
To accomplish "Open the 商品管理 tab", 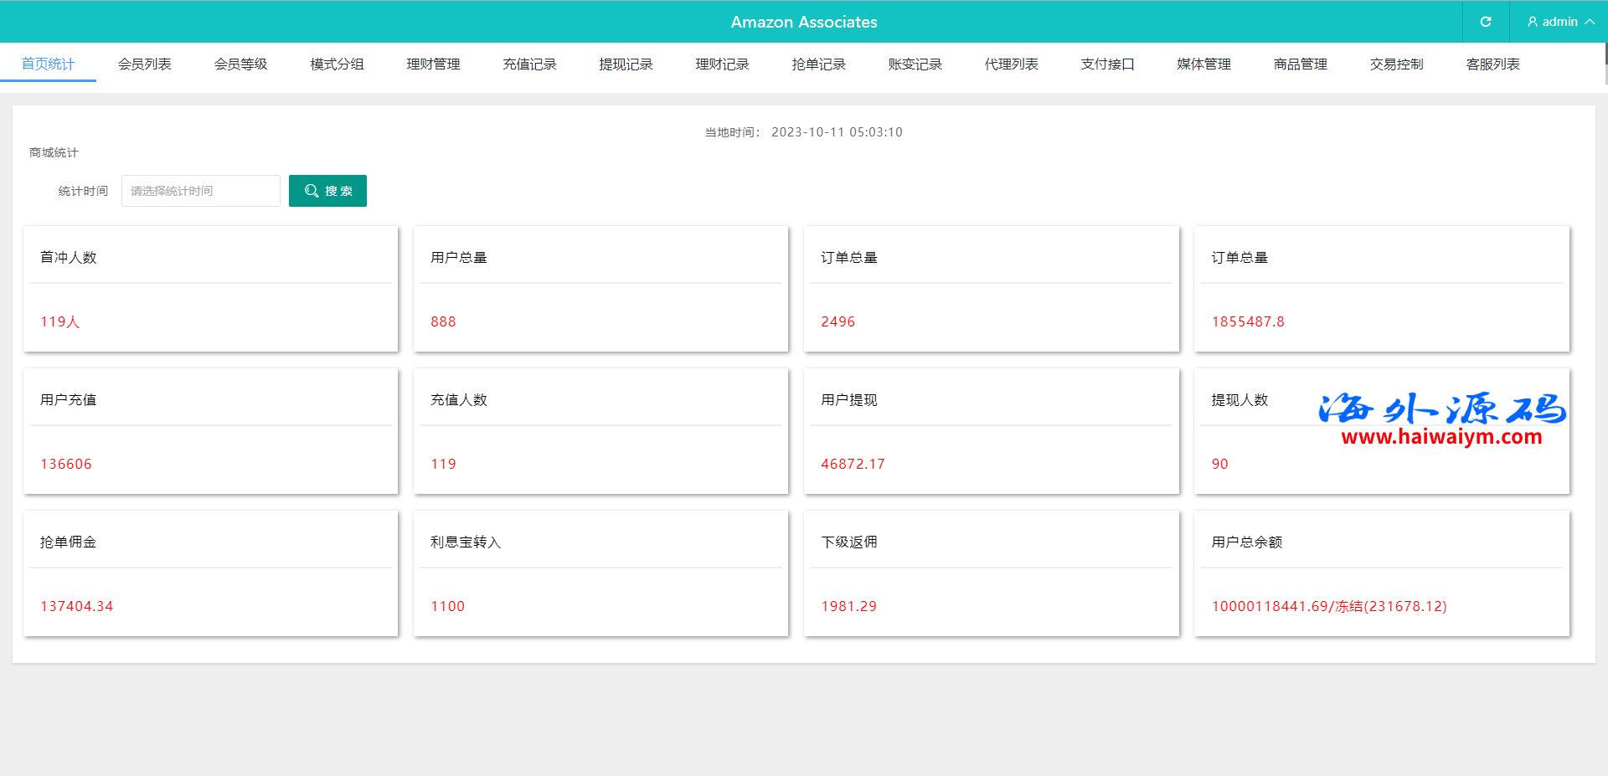I will click(1300, 64).
